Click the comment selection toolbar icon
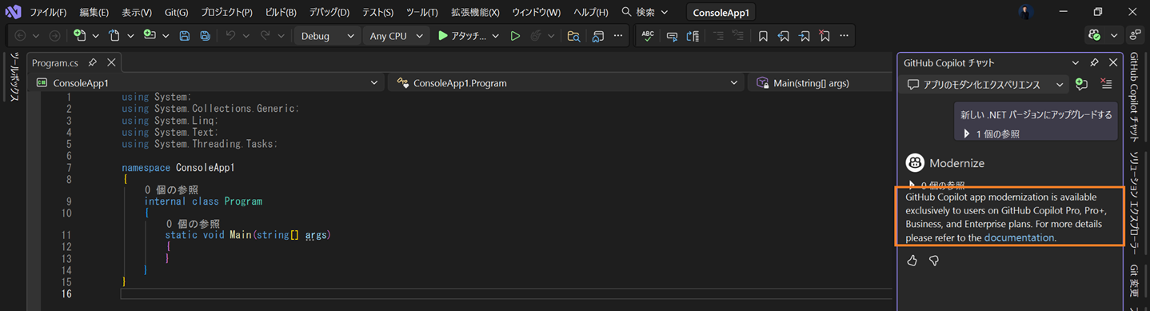1150x311 pixels. 718,36
